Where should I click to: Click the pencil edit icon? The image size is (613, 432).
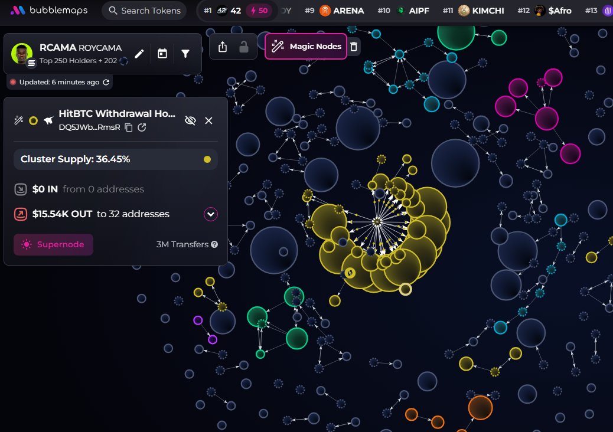pos(139,54)
